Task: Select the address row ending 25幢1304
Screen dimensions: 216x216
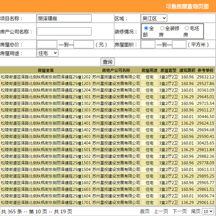Action: (46, 117)
